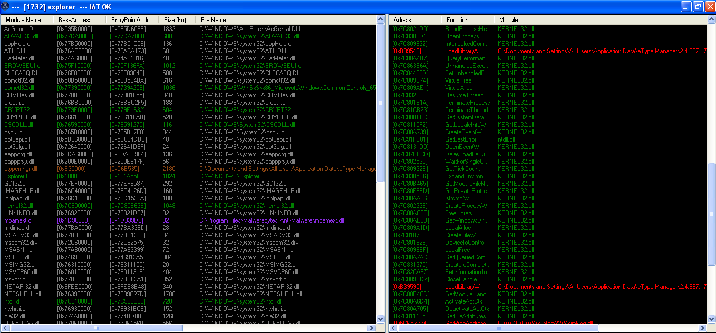
Task: Select the red LoadLibraryA import entry
Action: point(461,51)
